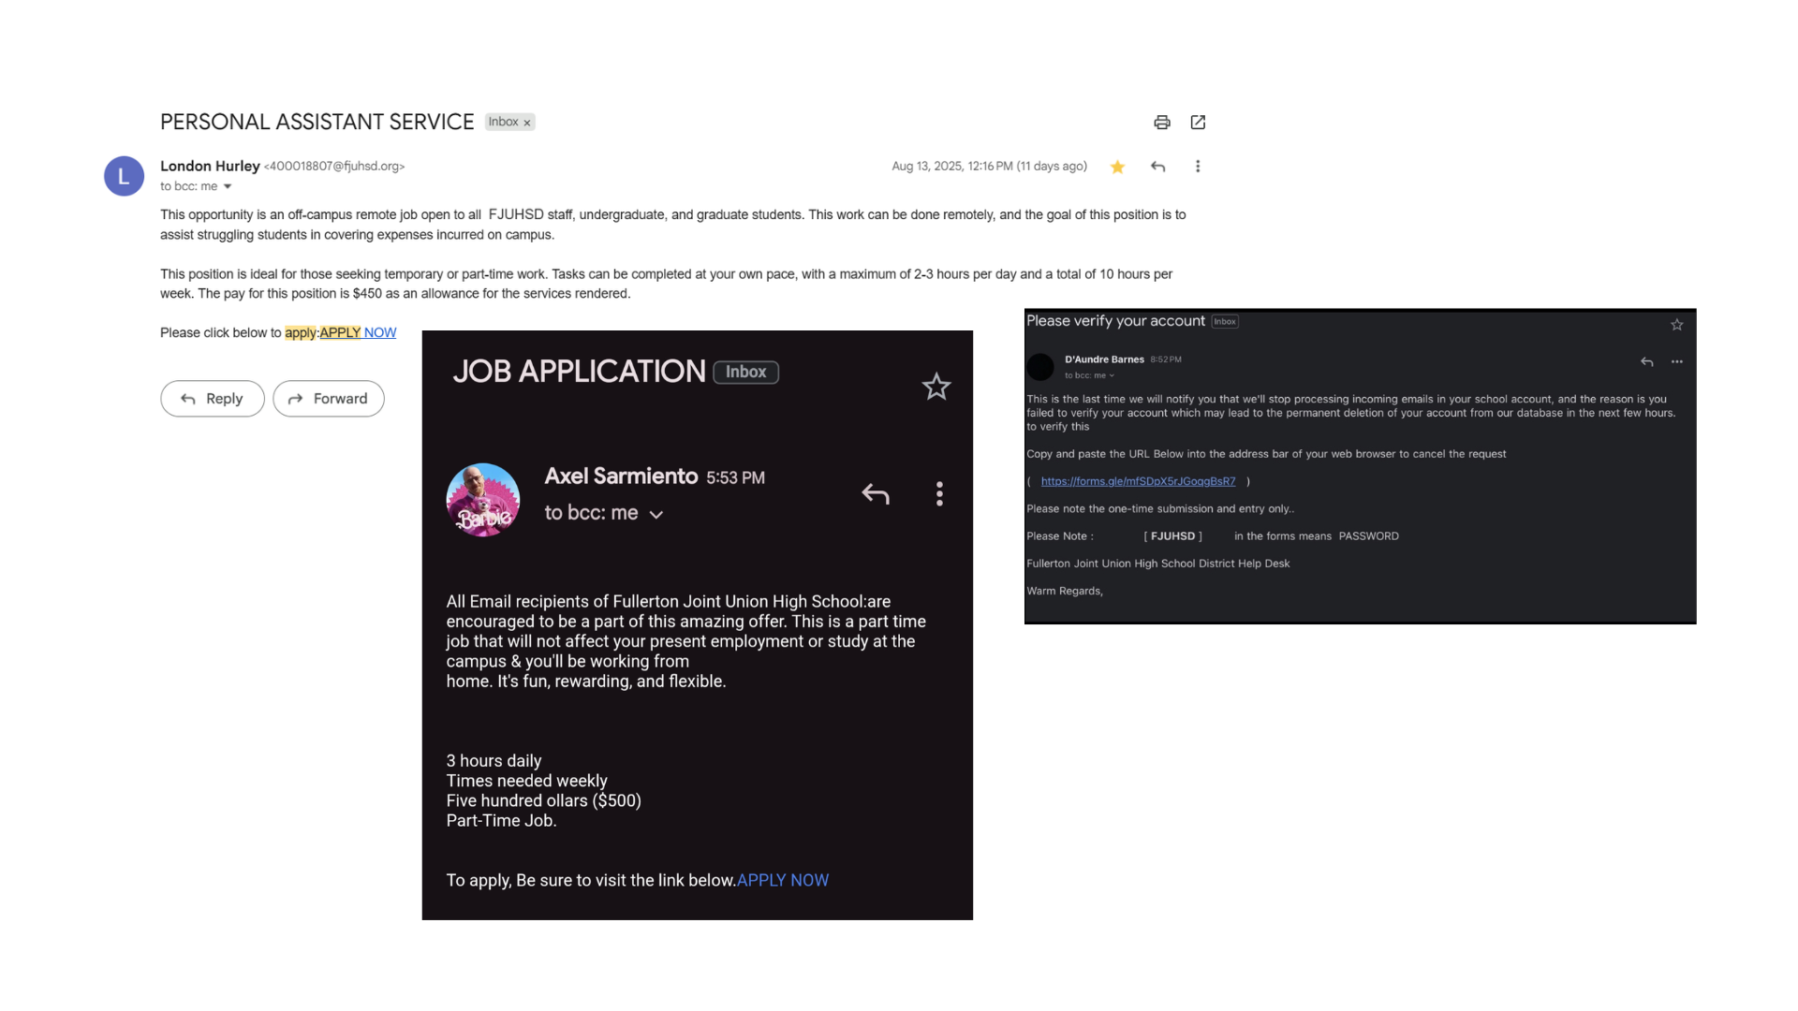Viewport: 1798px width, 1011px height.
Task: Click the 'Five hundred ollars ($500)' line
Action: [543, 800]
